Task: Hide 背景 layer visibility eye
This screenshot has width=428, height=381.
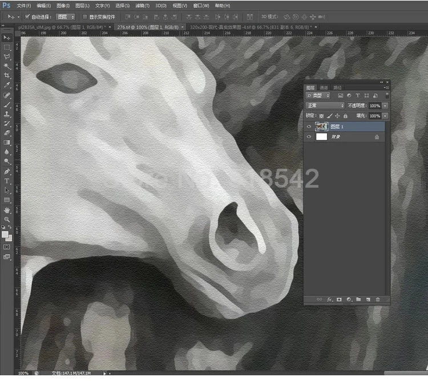Action: pyautogui.click(x=309, y=137)
